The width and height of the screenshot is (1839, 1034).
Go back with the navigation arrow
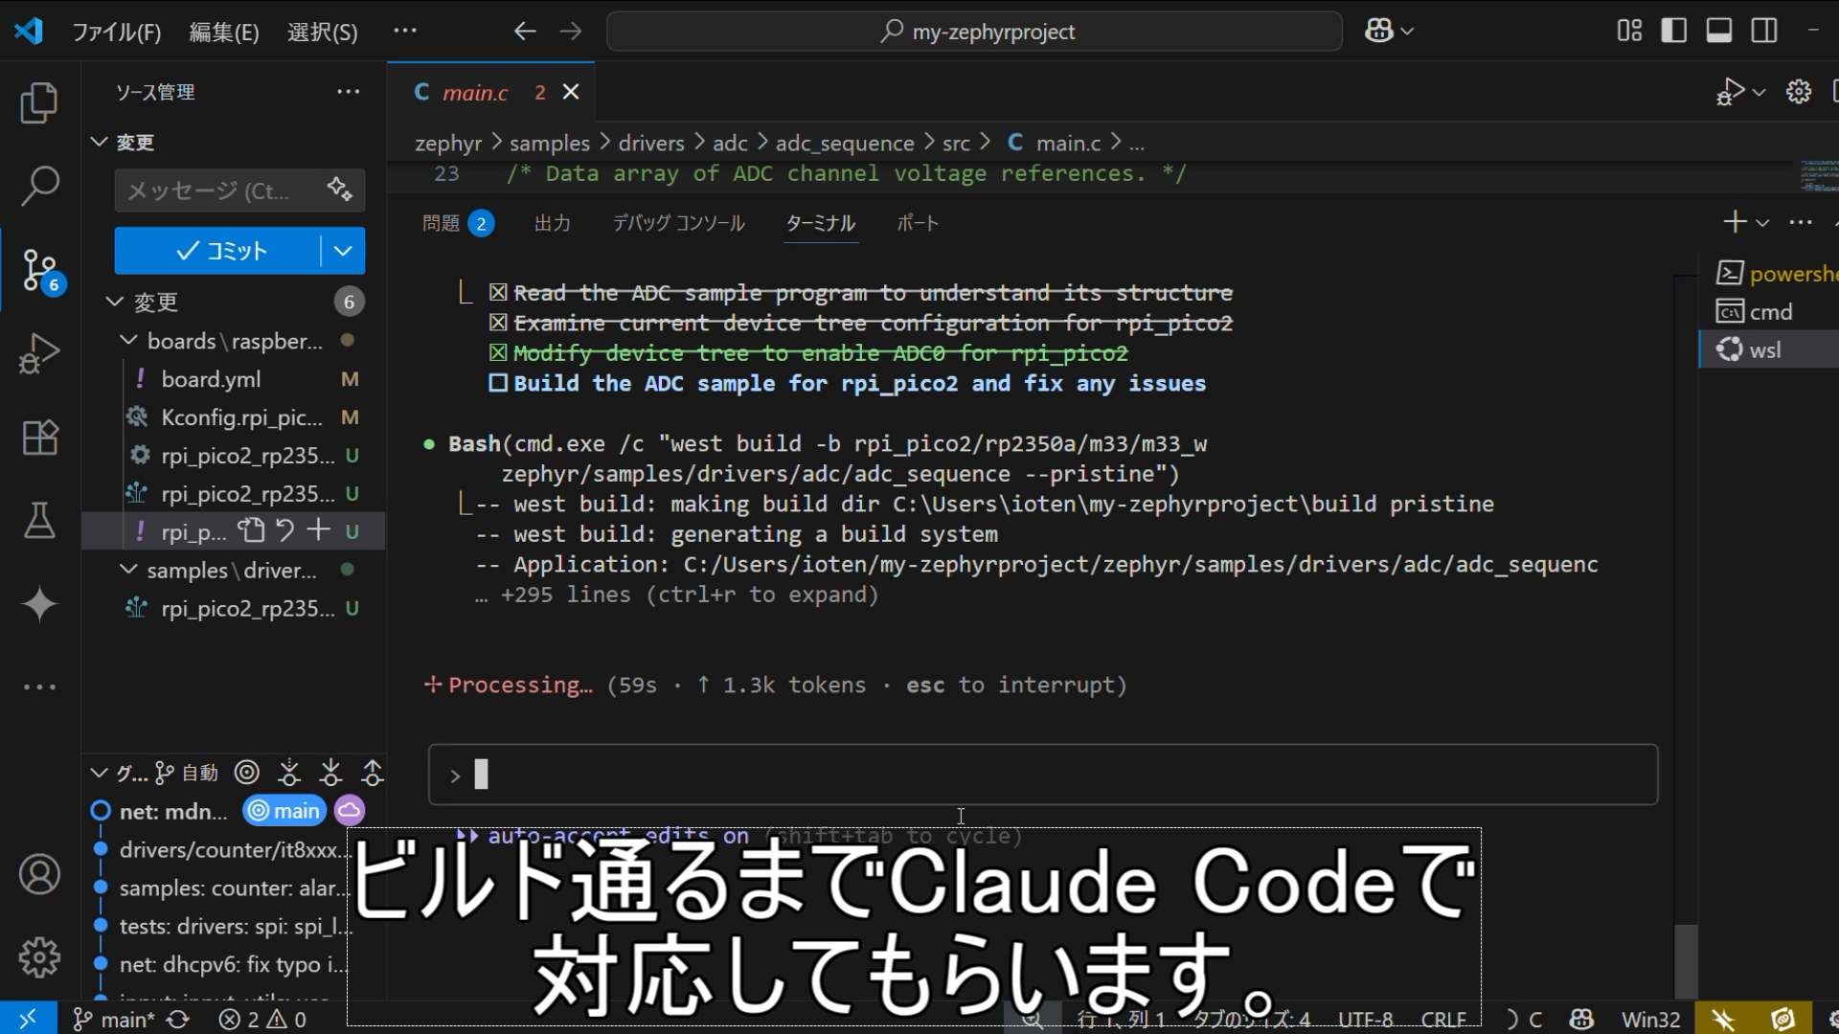(x=525, y=32)
